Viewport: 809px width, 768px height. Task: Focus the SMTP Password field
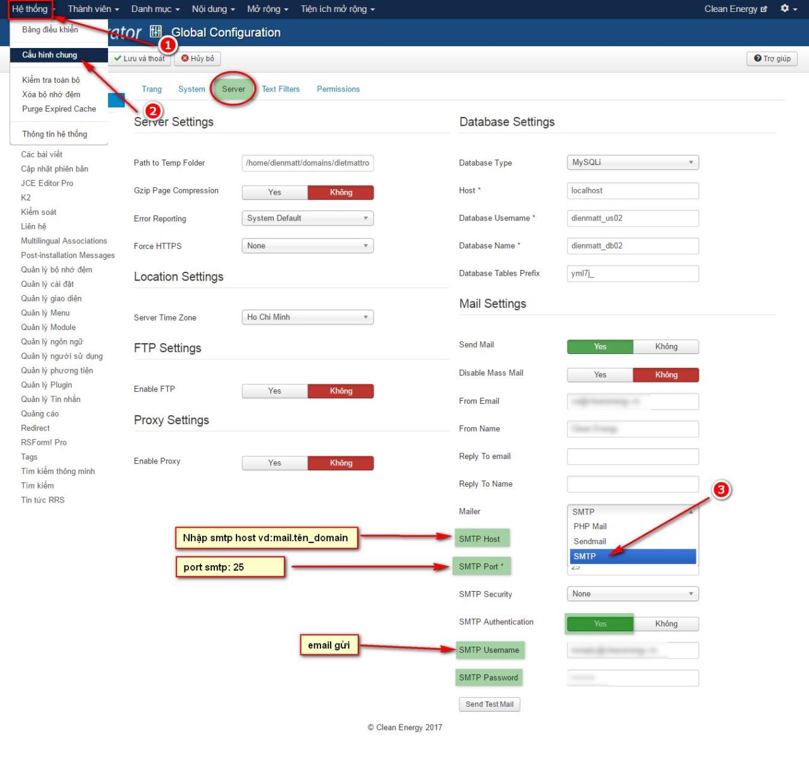pos(633,678)
